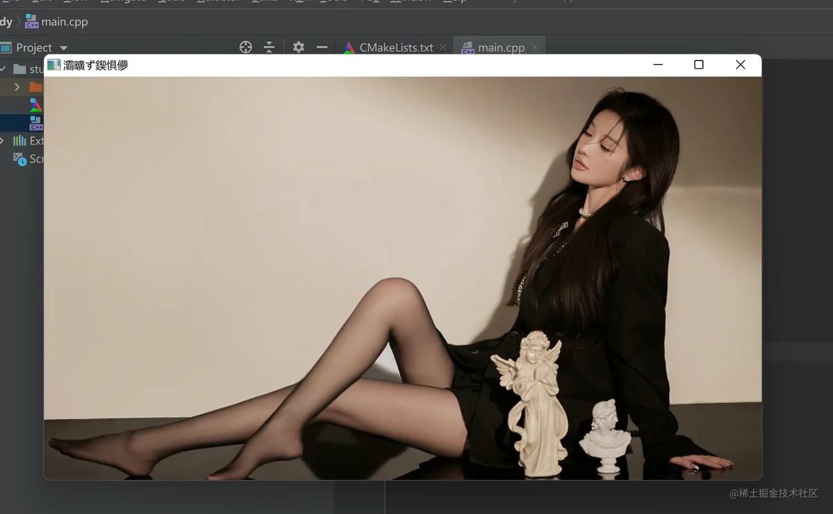Click the CMake file icon in the project tree

[x=36, y=105]
